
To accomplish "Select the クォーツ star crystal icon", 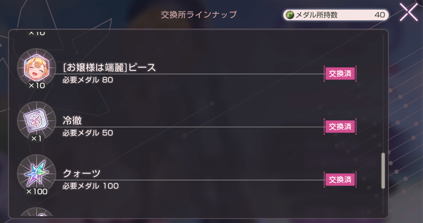I will [36, 174].
